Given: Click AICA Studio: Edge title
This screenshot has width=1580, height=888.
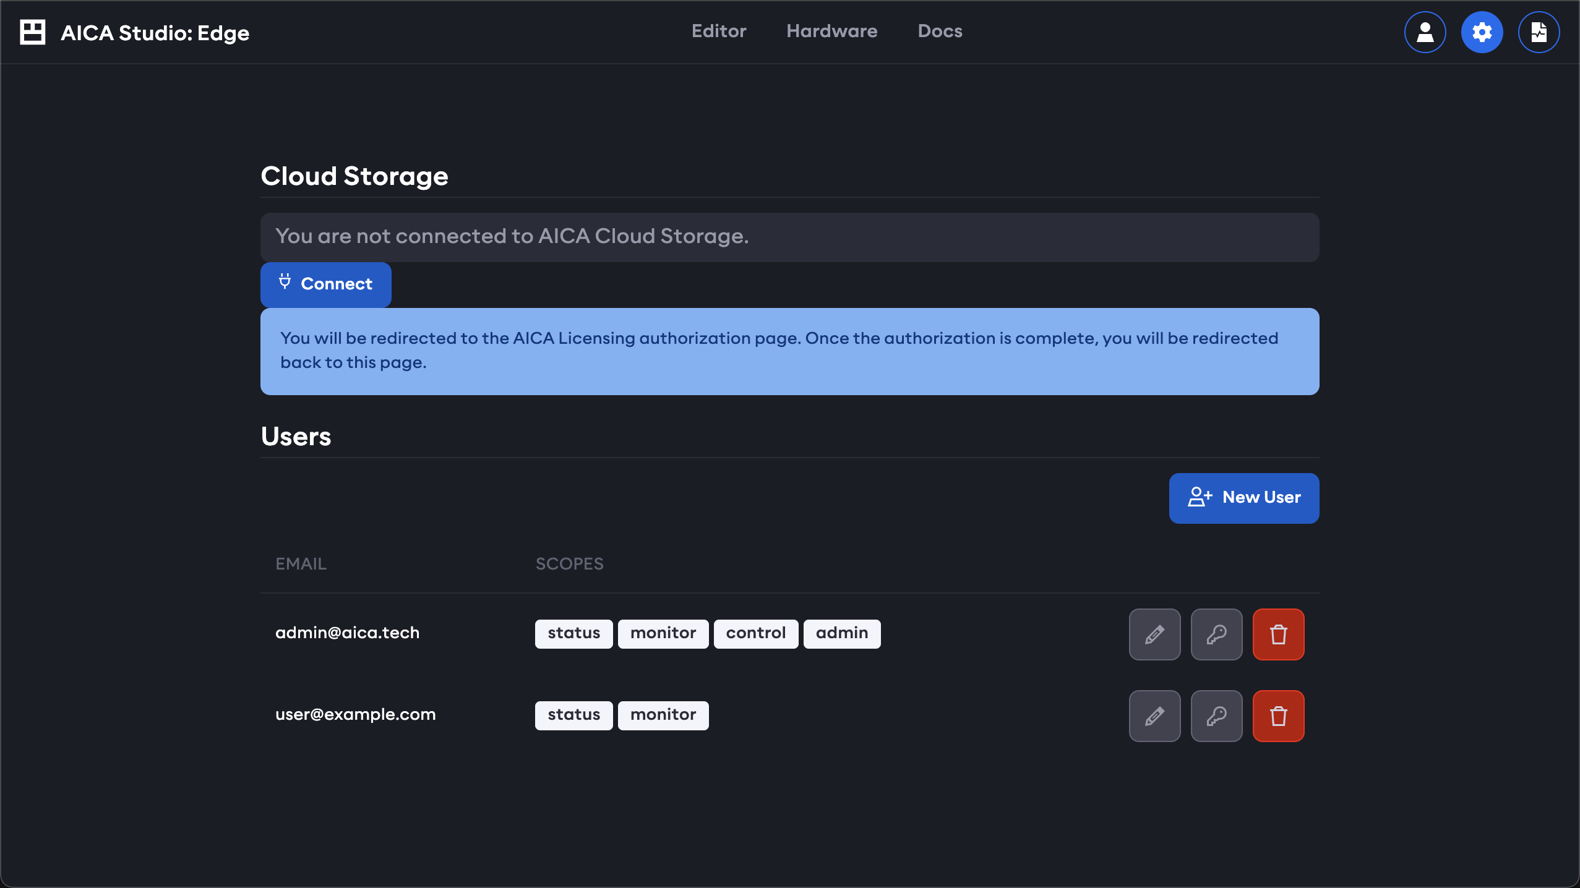Looking at the screenshot, I should (x=155, y=33).
